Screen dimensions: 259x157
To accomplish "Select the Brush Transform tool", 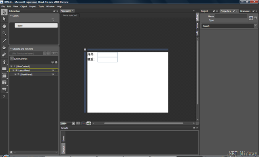I will pyautogui.click(x=4, y=54).
